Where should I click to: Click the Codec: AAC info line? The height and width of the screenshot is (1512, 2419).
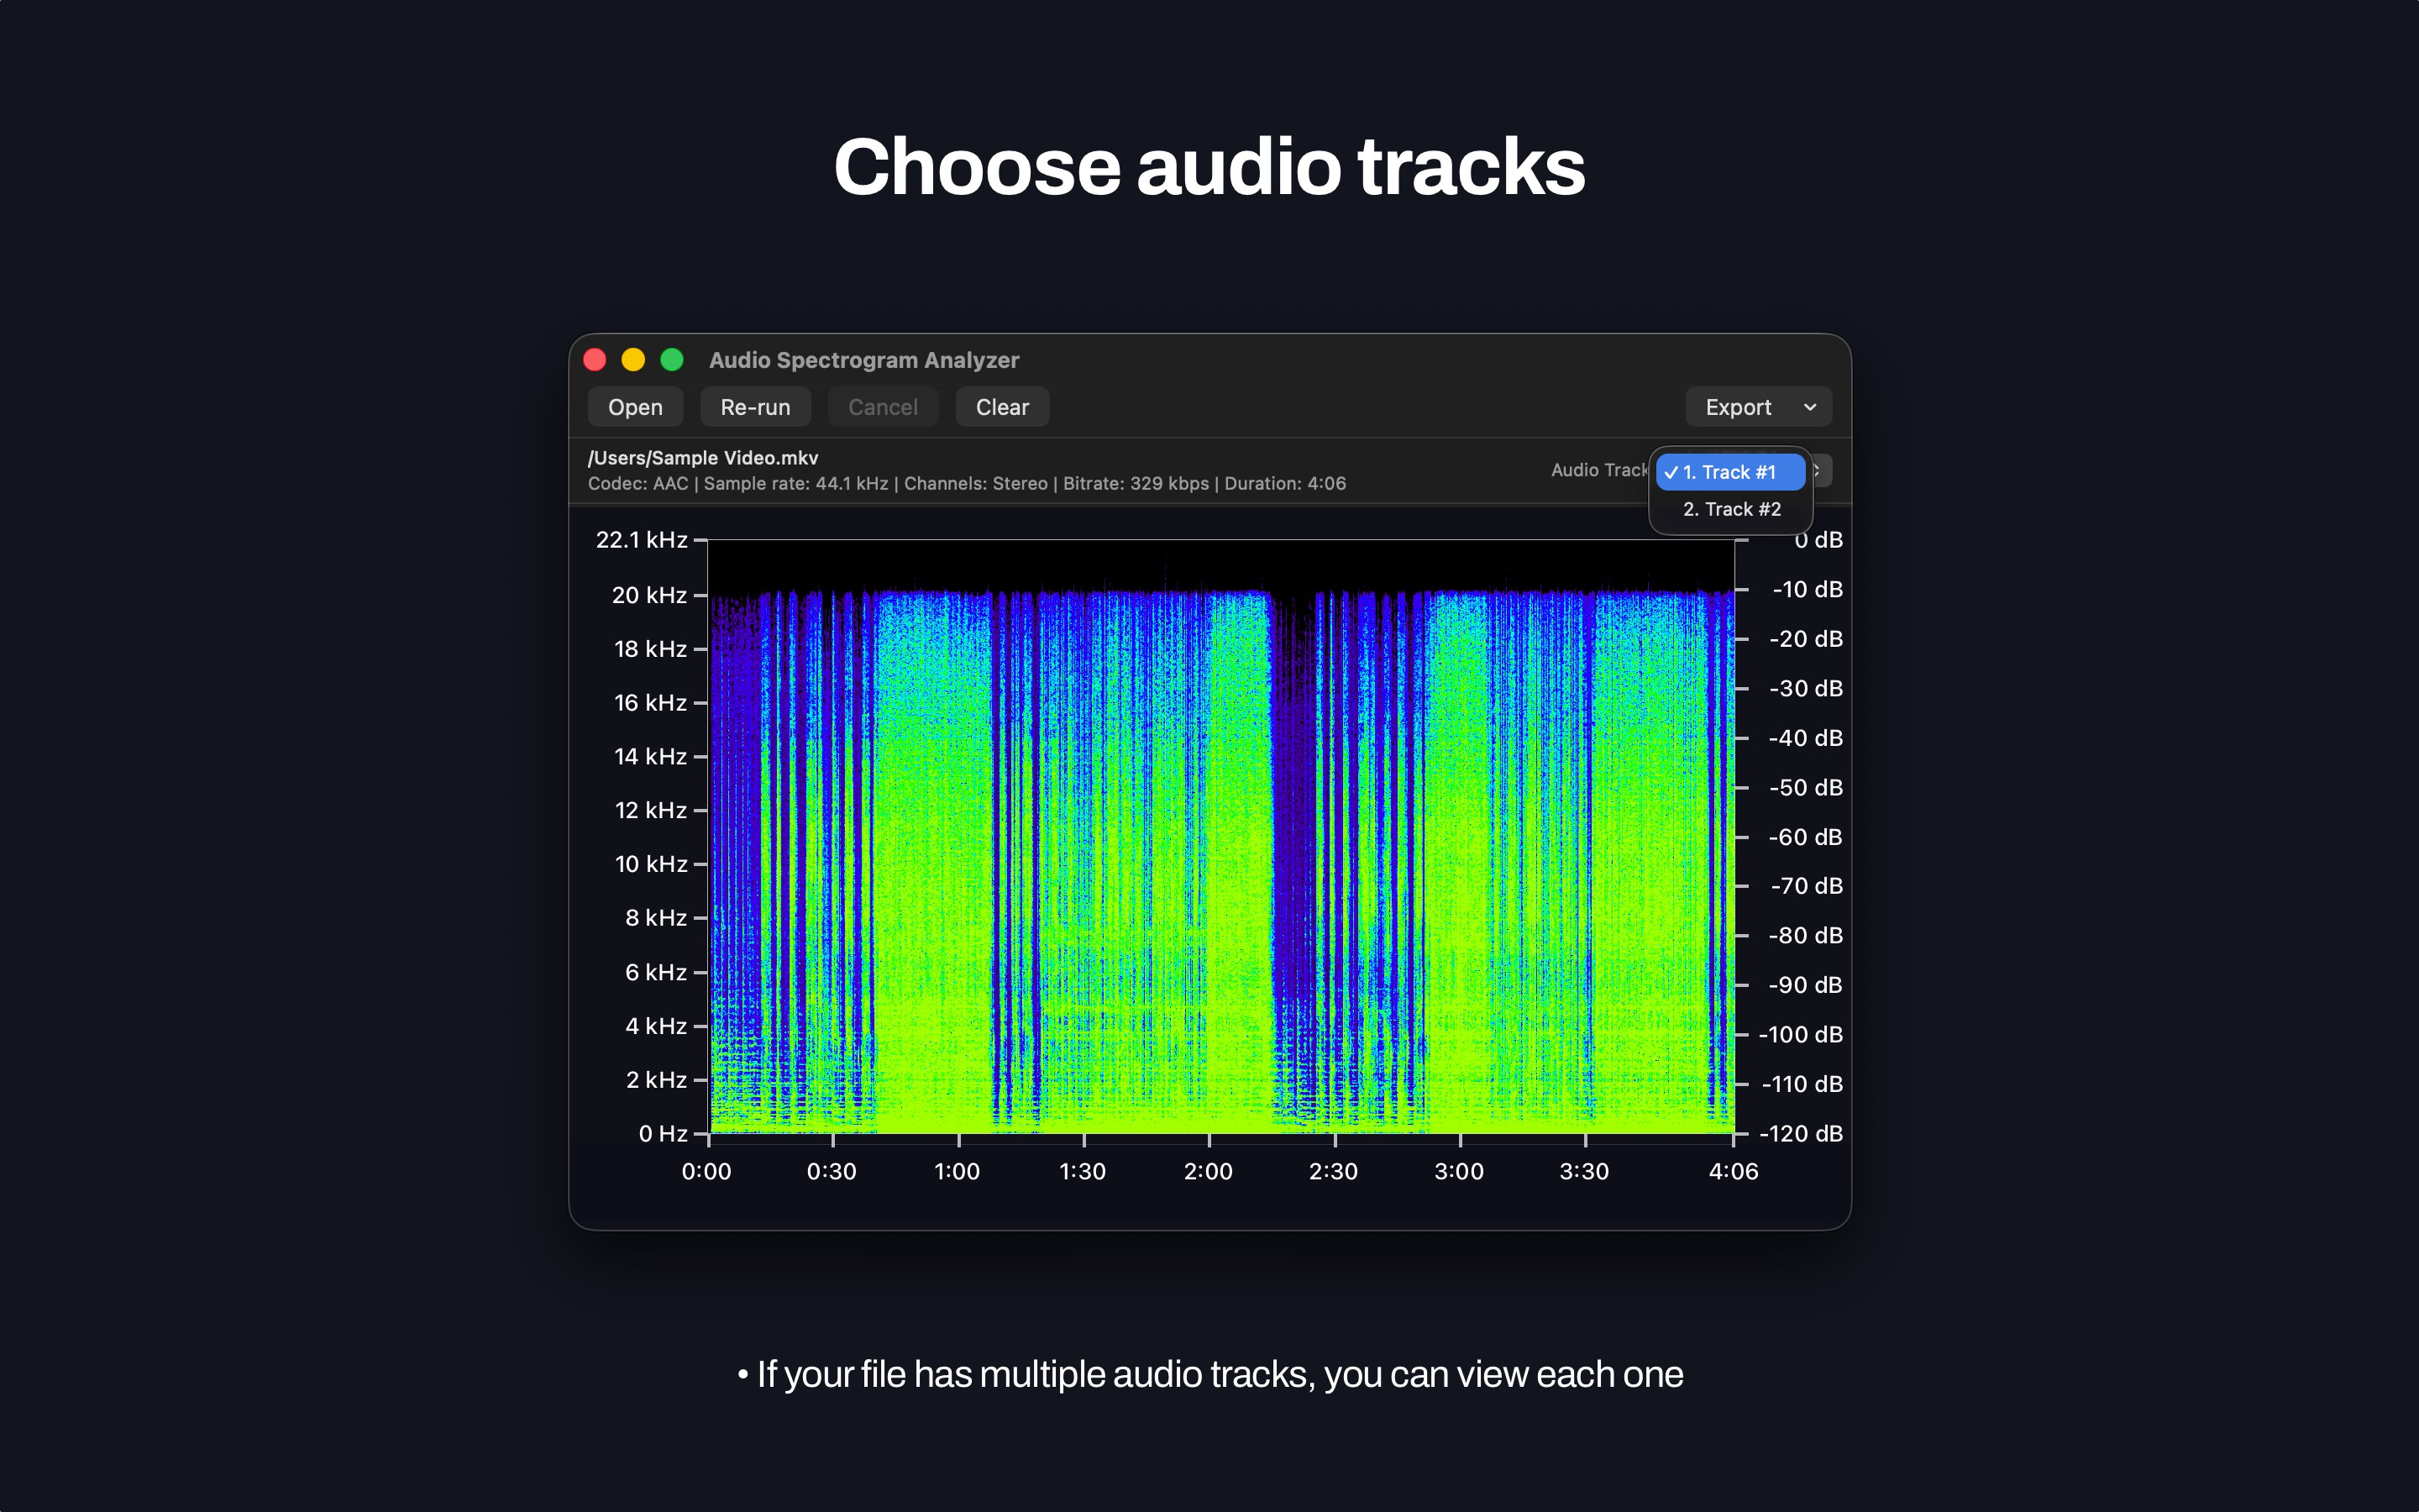(x=967, y=483)
